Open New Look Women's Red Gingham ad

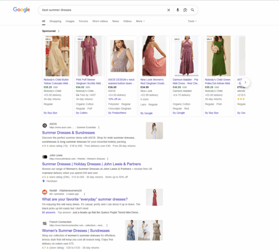[x=153, y=82]
